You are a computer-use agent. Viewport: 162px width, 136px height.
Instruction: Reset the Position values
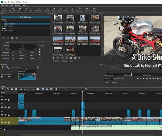click(x=39, y=45)
